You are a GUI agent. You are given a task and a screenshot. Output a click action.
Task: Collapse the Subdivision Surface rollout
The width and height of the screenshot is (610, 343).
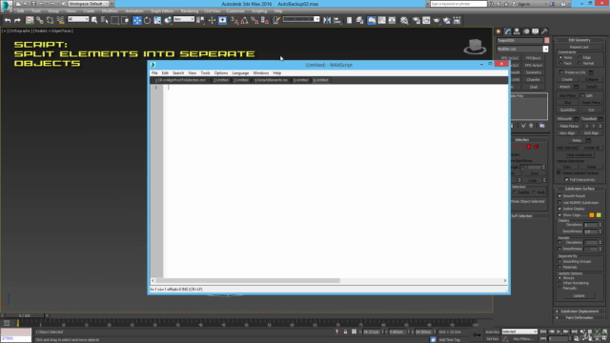(579, 189)
